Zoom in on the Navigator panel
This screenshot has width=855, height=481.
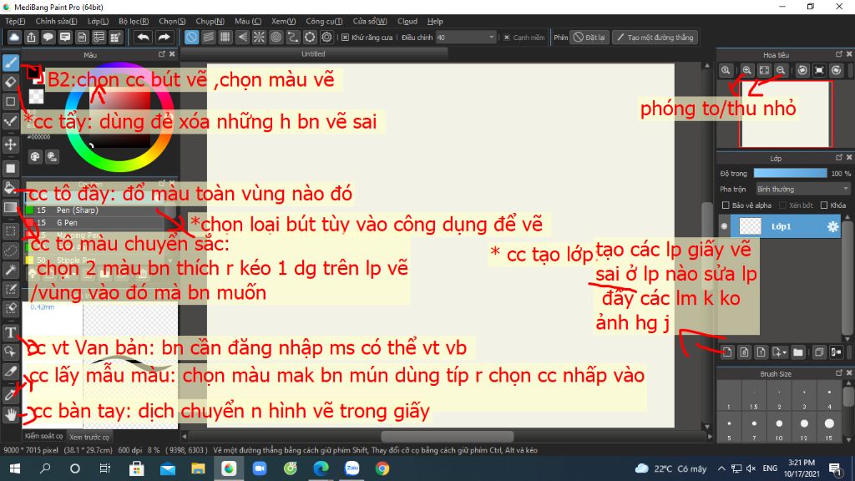coord(747,70)
